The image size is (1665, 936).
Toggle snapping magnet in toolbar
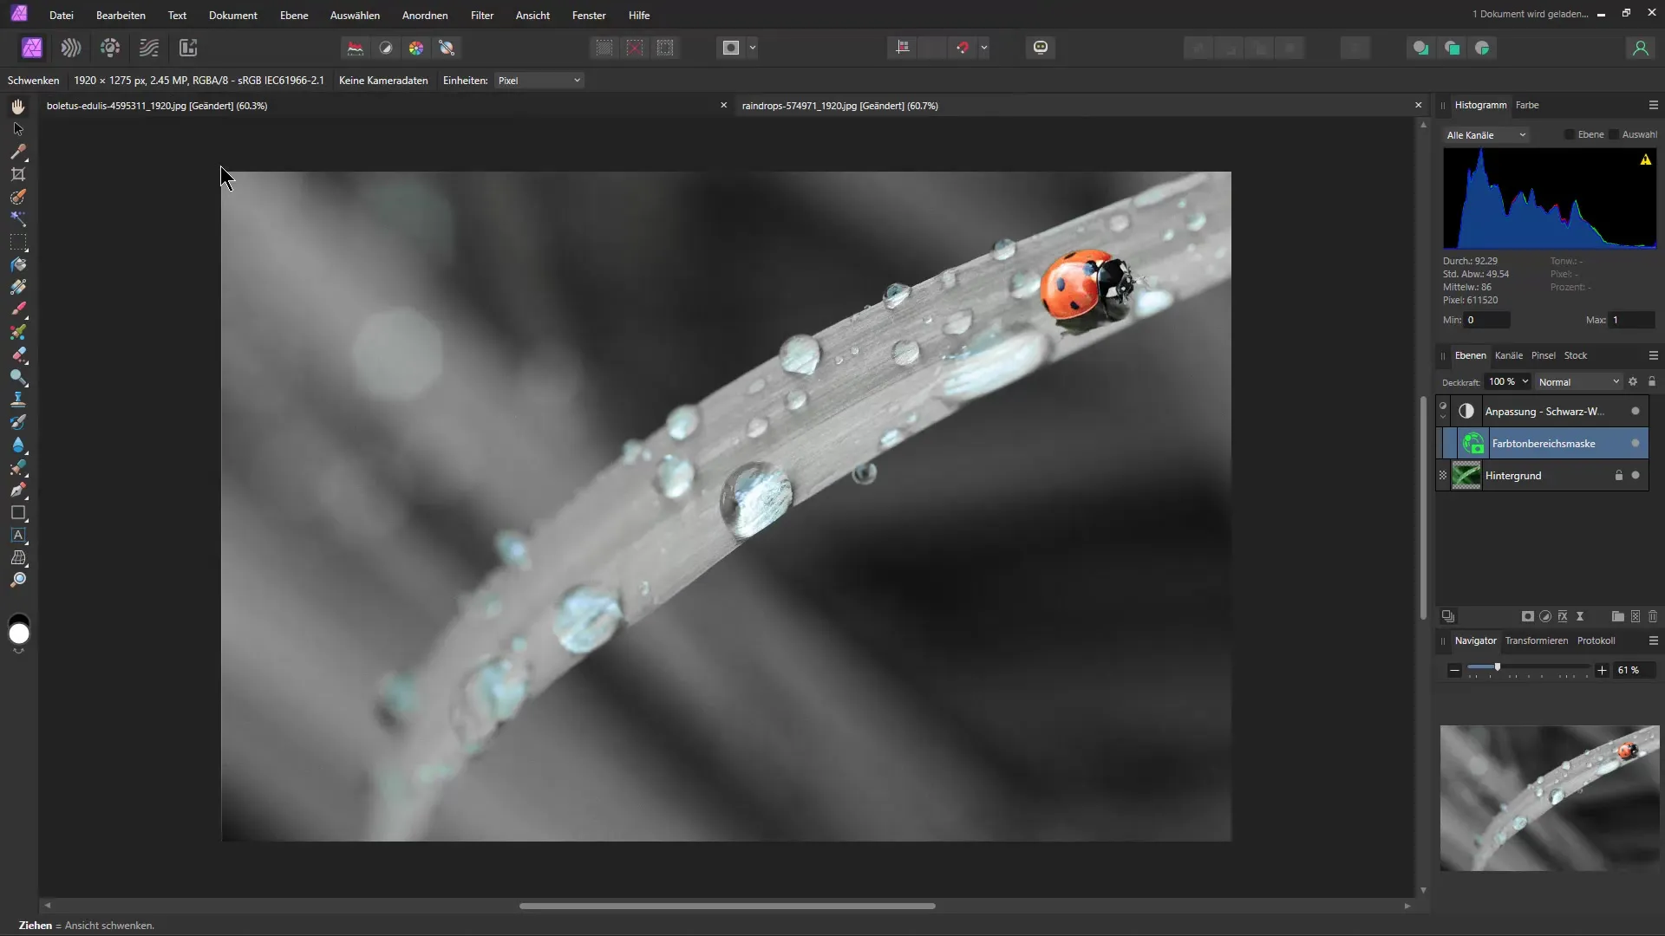point(963,48)
